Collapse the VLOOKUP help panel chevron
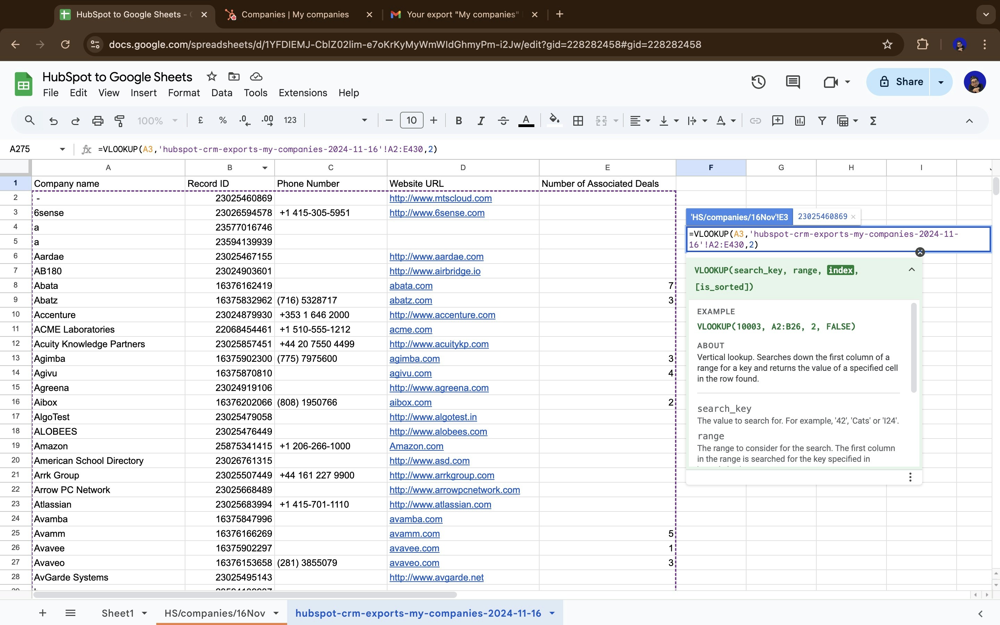 point(911,270)
